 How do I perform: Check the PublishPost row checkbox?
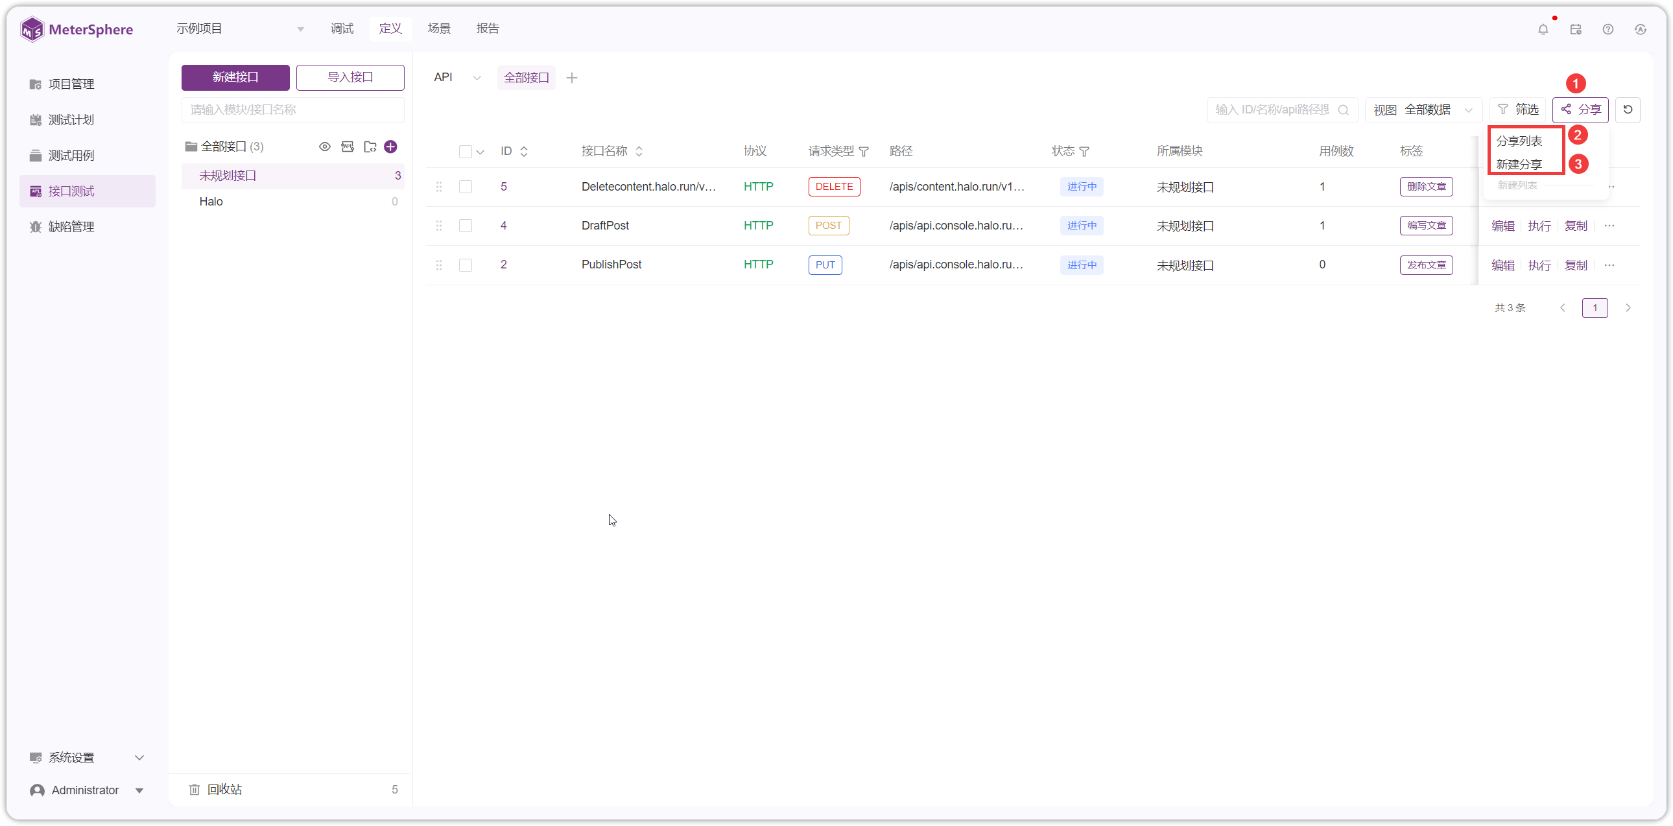(465, 265)
